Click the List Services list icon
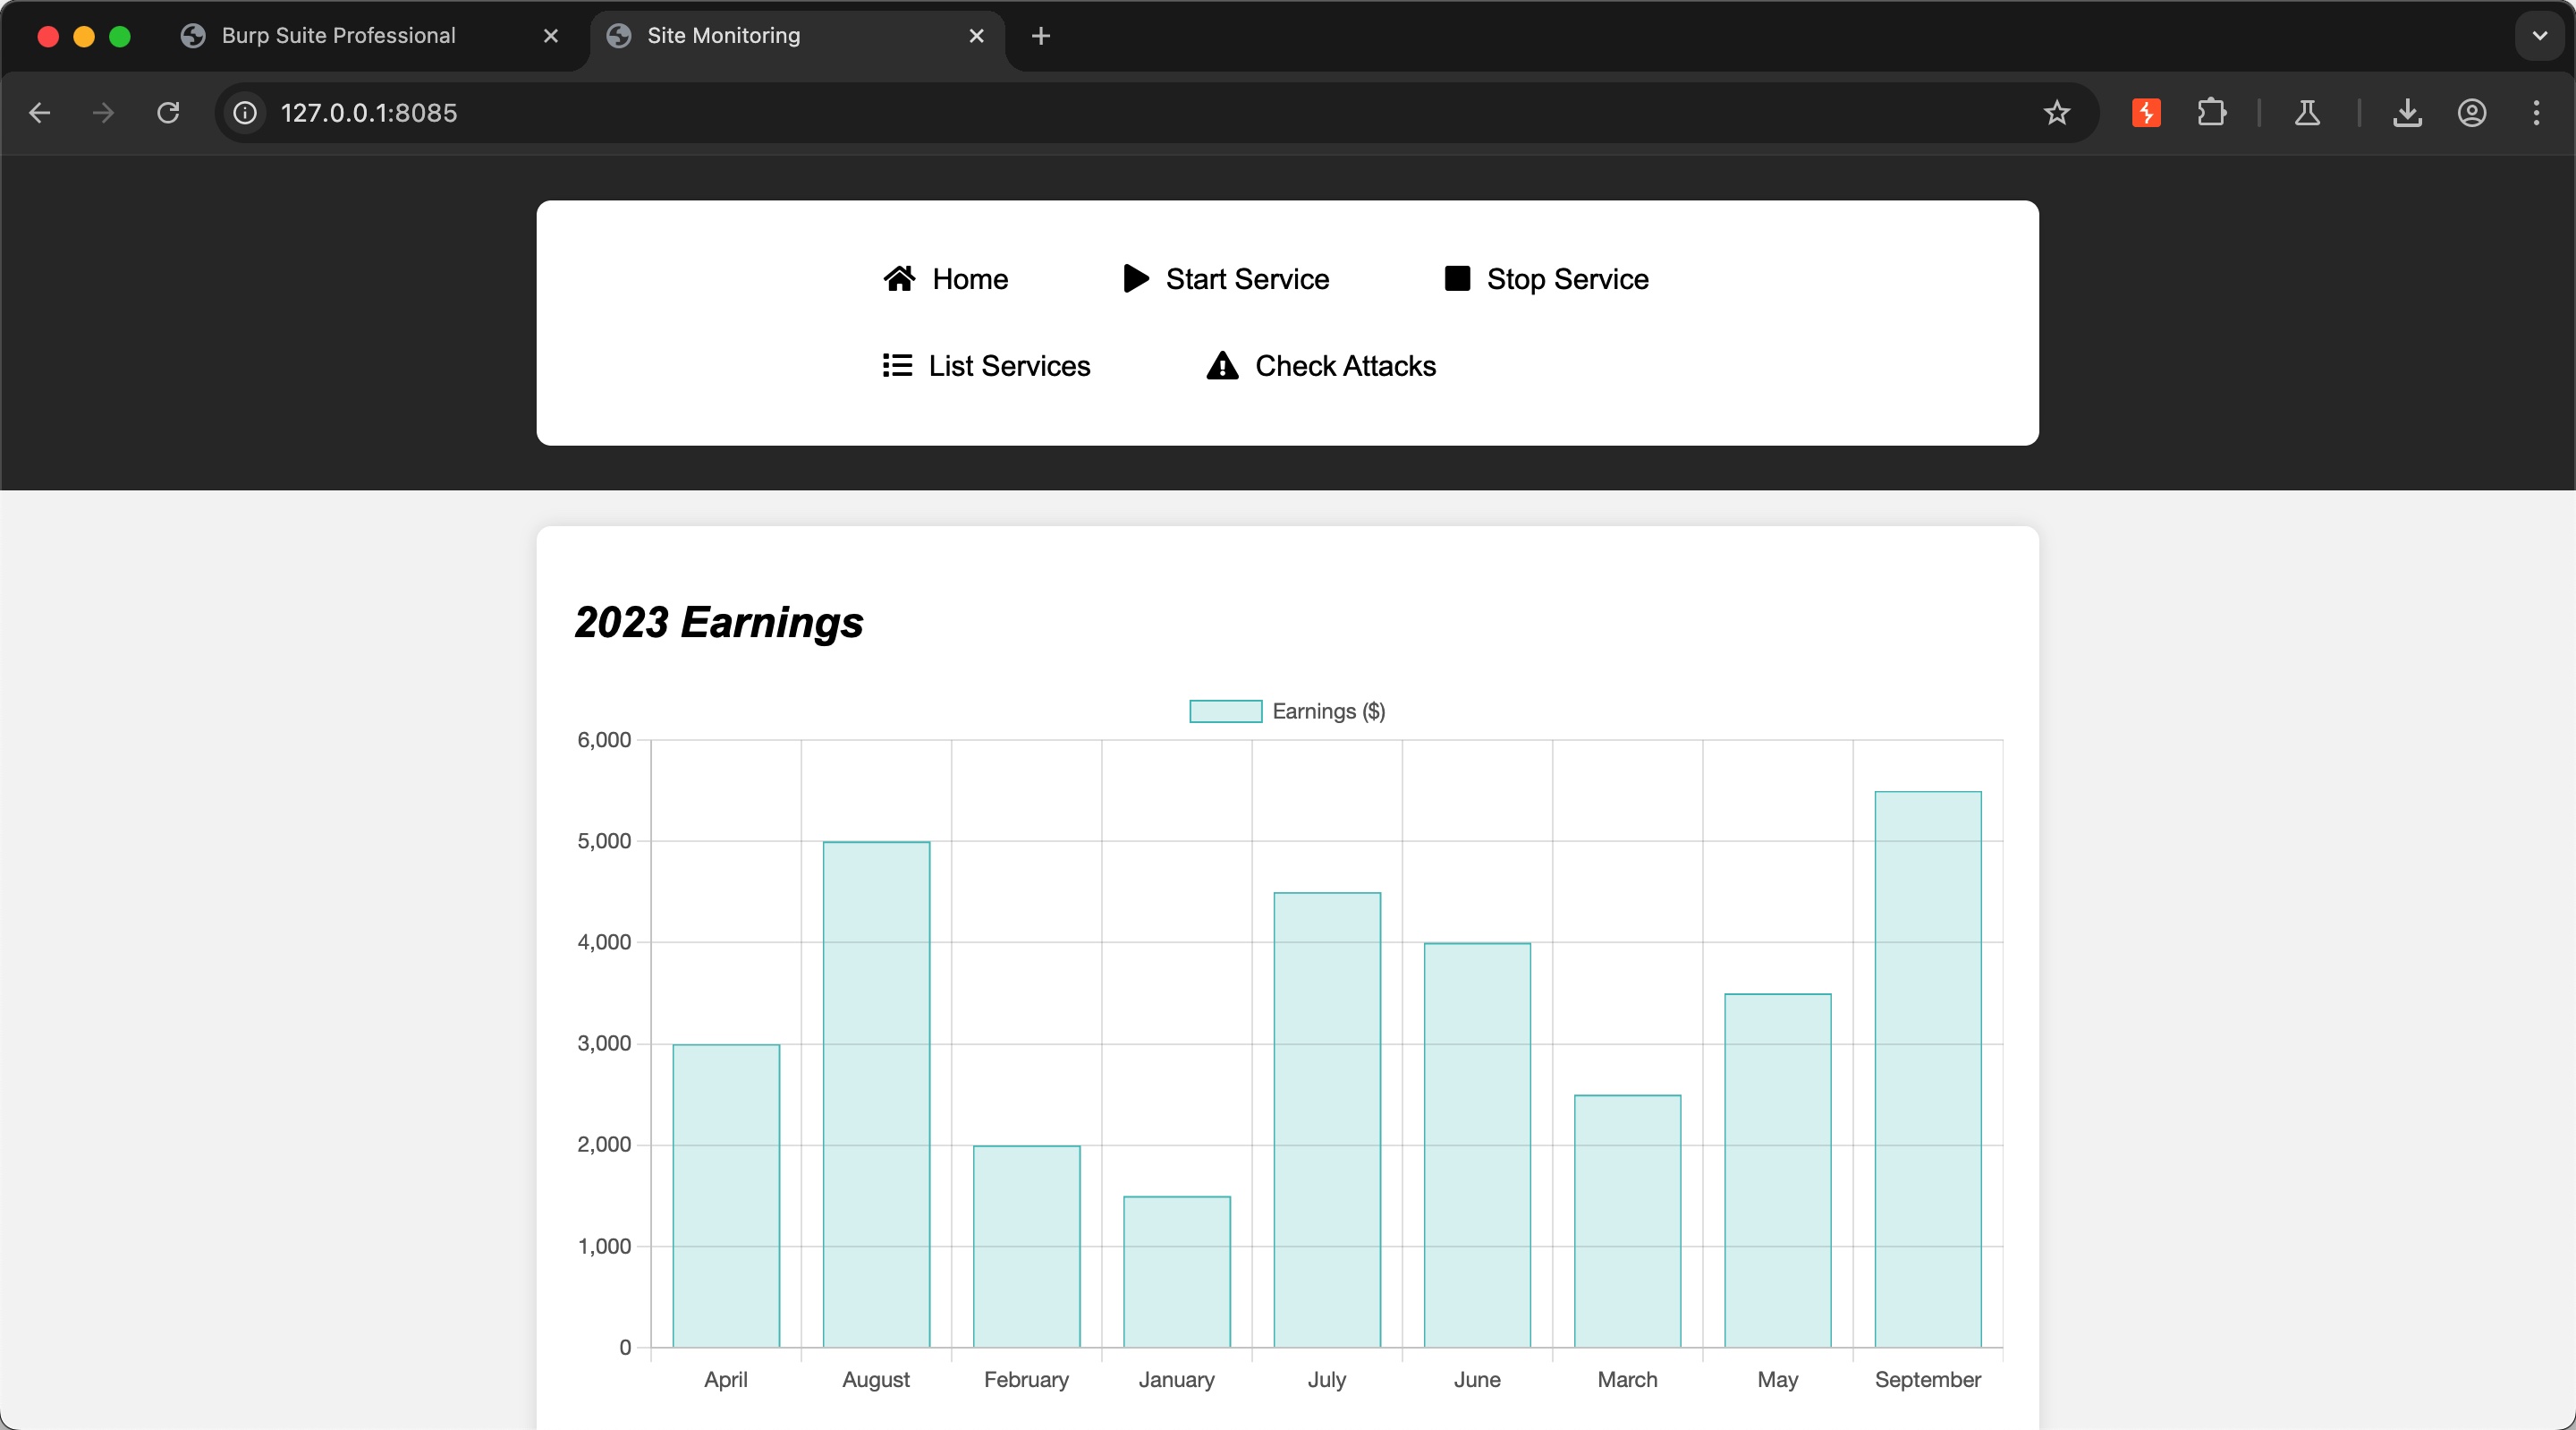 [x=897, y=365]
